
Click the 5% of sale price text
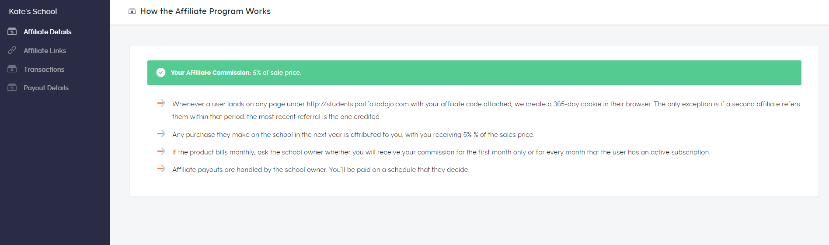(277, 73)
